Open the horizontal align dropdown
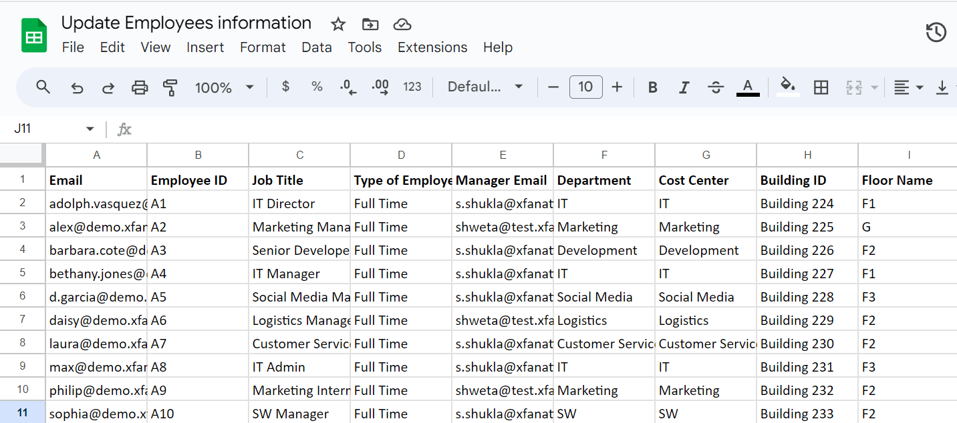This screenshot has height=423, width=957. click(x=908, y=87)
